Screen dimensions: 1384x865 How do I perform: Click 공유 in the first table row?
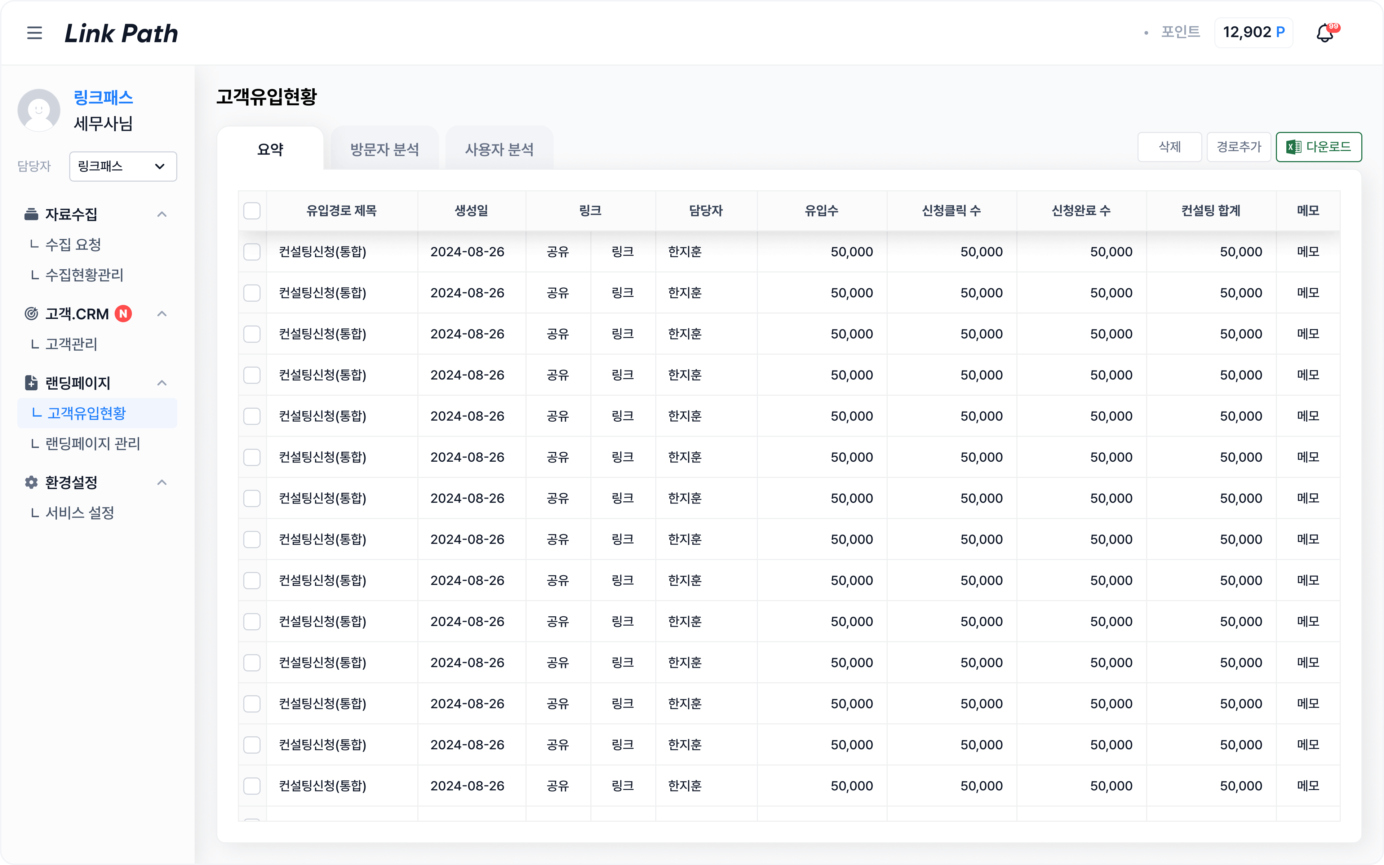tap(558, 252)
